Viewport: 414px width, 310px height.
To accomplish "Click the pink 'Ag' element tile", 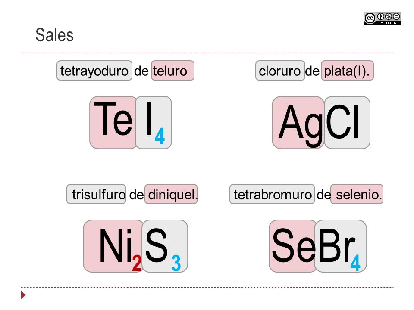I will 298,122.
